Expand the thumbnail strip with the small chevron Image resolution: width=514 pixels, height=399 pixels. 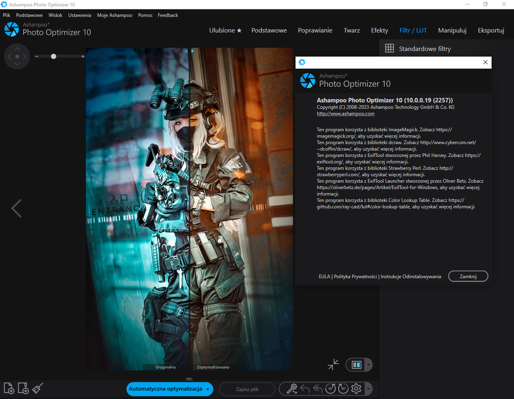point(189,379)
